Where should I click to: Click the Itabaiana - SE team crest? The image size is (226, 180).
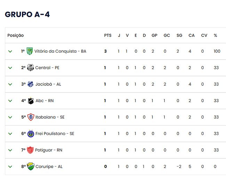[x=31, y=117]
